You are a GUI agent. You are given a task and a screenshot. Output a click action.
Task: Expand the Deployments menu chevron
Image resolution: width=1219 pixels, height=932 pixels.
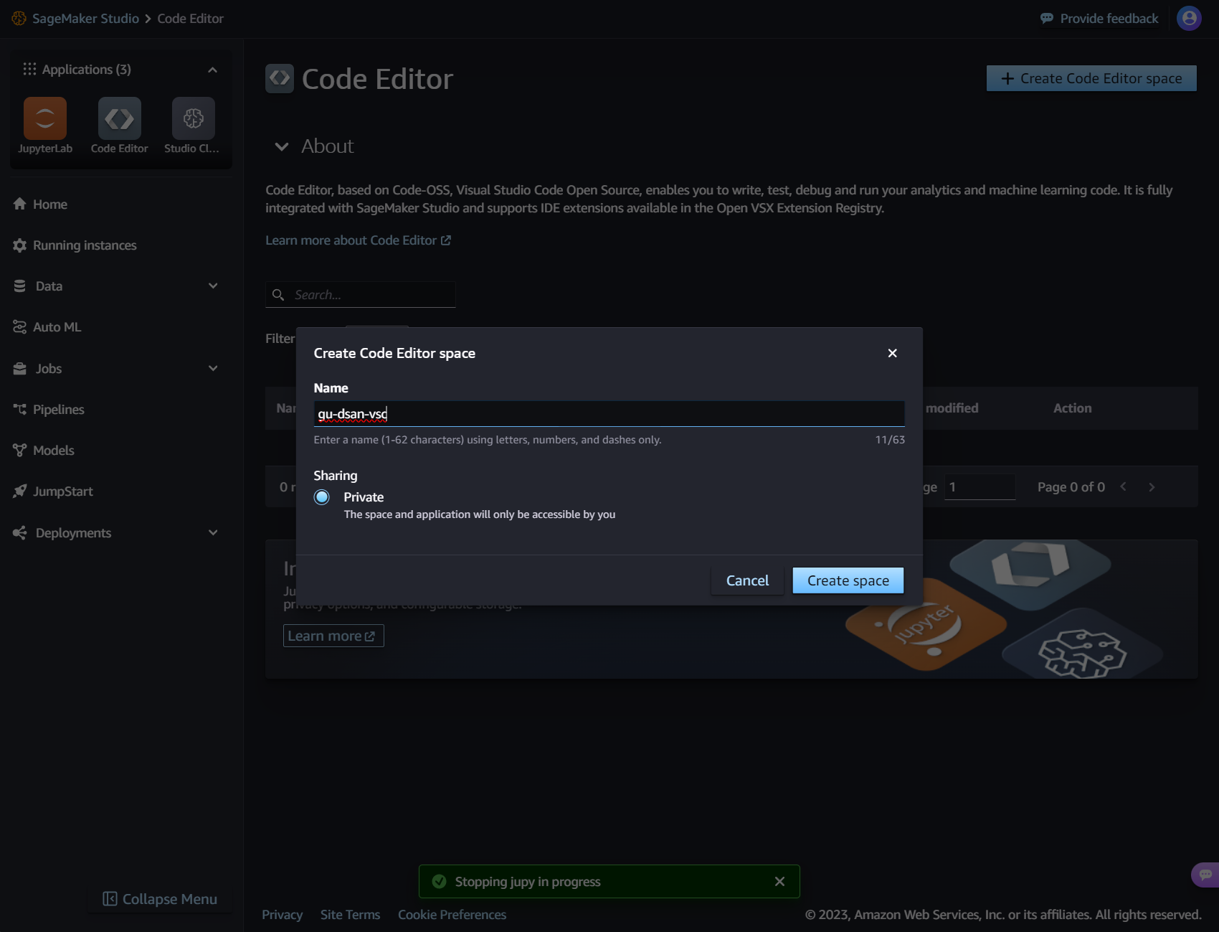coord(213,532)
